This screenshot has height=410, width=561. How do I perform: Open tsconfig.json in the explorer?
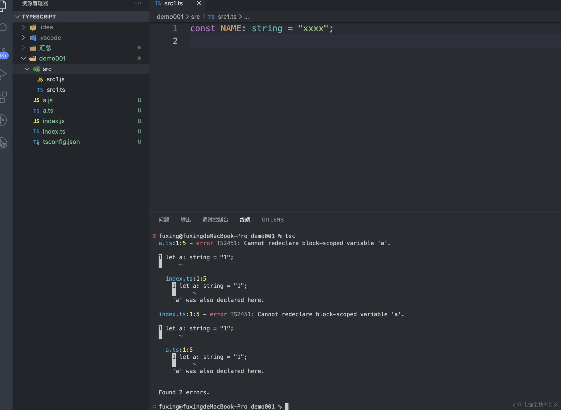click(61, 142)
